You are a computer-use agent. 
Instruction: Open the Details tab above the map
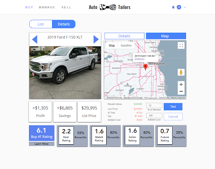coord(124,36)
